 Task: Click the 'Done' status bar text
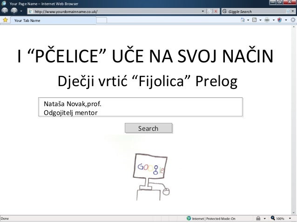pos(5,219)
